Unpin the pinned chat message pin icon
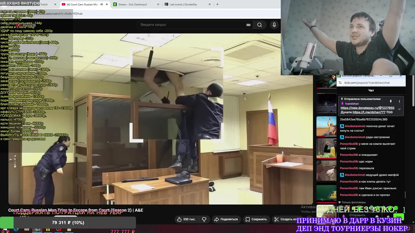 tap(391, 101)
